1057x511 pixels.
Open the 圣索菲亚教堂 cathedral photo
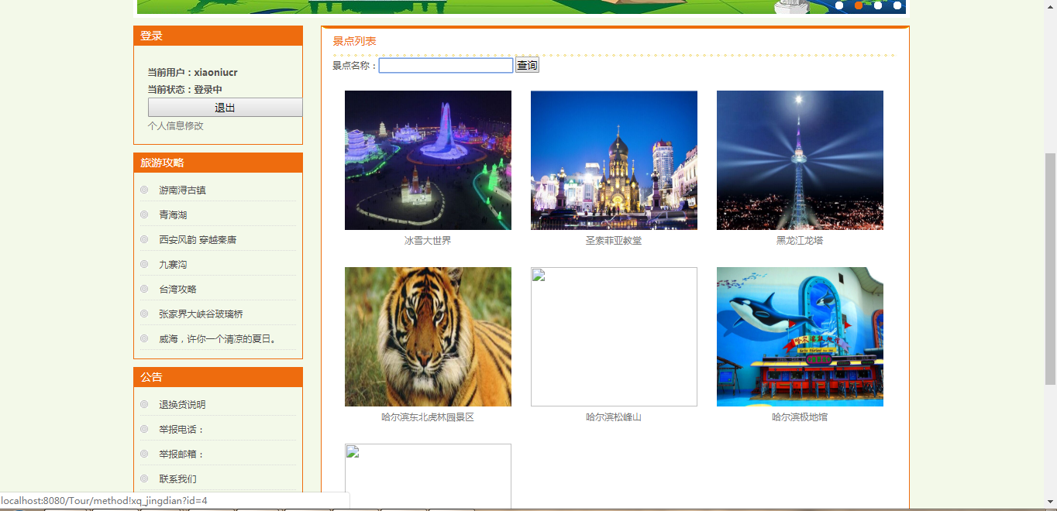point(614,160)
